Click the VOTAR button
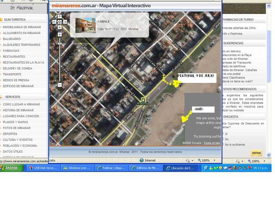 (x=256, y=153)
